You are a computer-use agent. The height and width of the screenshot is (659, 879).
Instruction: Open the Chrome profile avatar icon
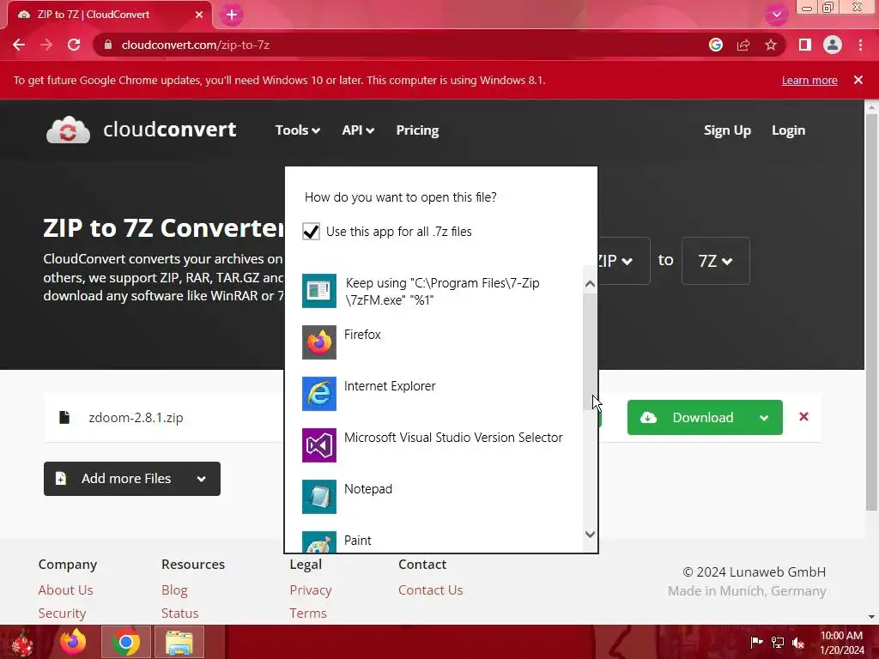833,45
